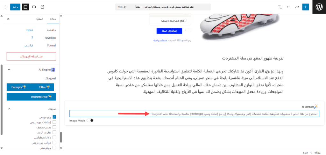The width and height of the screenshot is (326, 155).
Task: Open the Format قياسي dropdown
Action: pyautogui.click(x=30, y=46)
